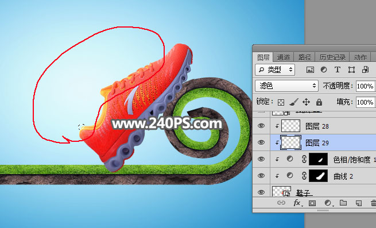Select 图层 29 thumbnail
This screenshot has height=228, width=376.
290,142
